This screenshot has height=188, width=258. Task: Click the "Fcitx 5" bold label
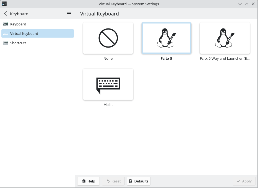(166, 59)
